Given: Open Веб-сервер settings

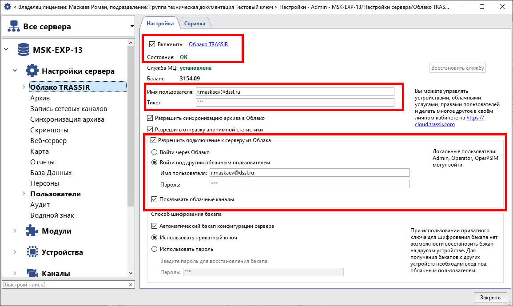Looking at the screenshot, I should 48,141.
